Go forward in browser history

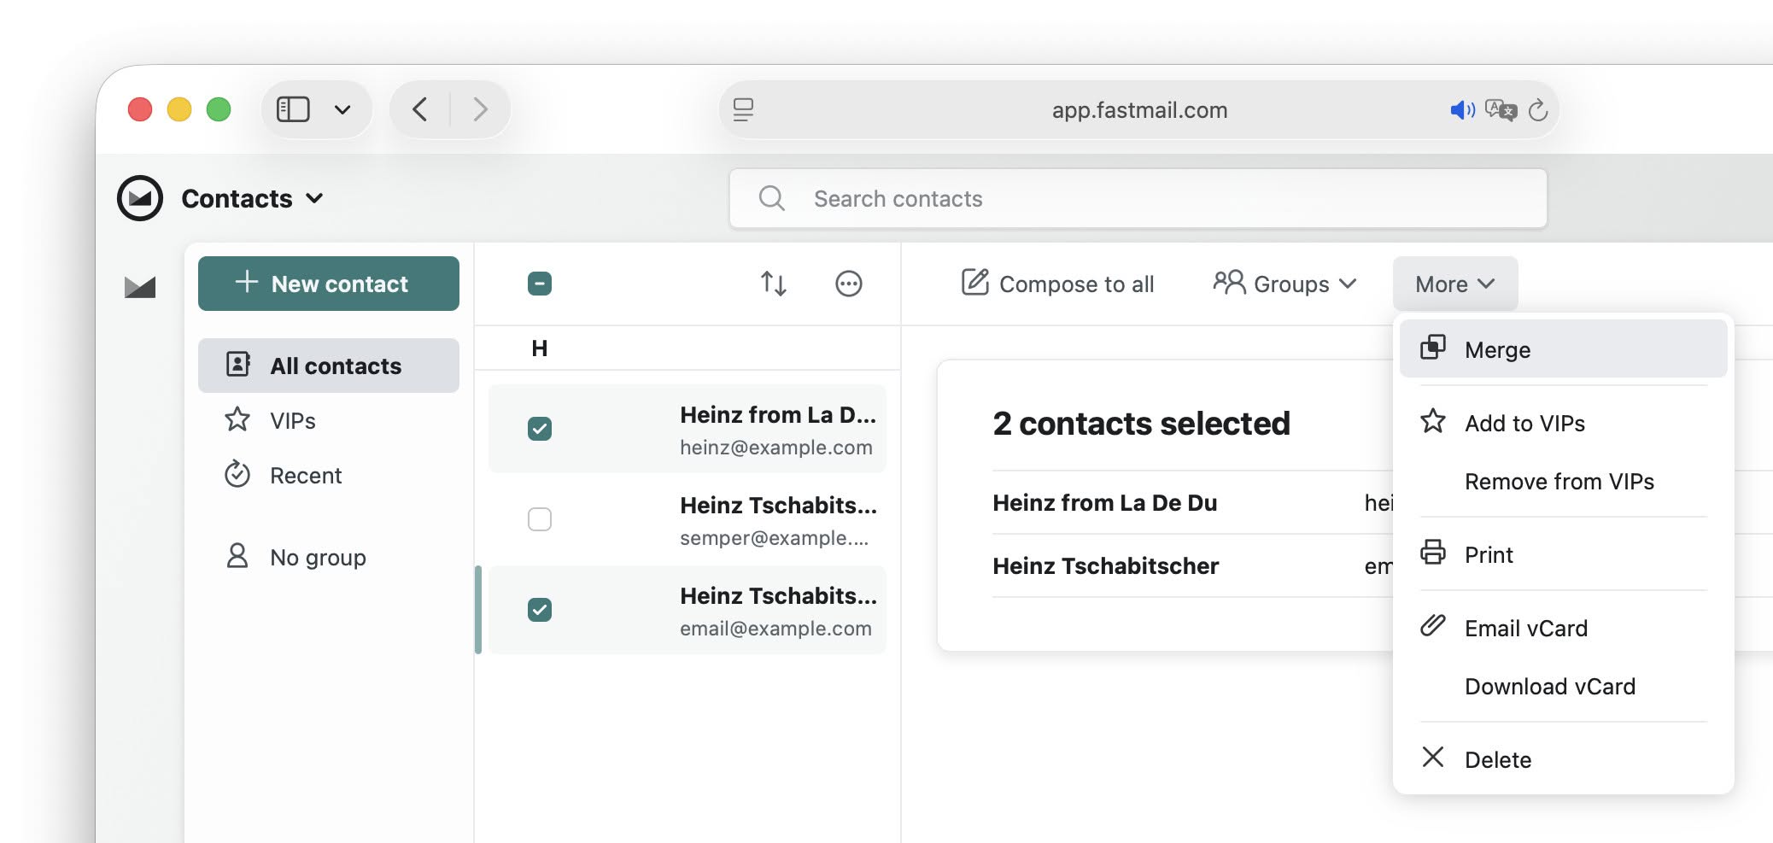pos(480,109)
